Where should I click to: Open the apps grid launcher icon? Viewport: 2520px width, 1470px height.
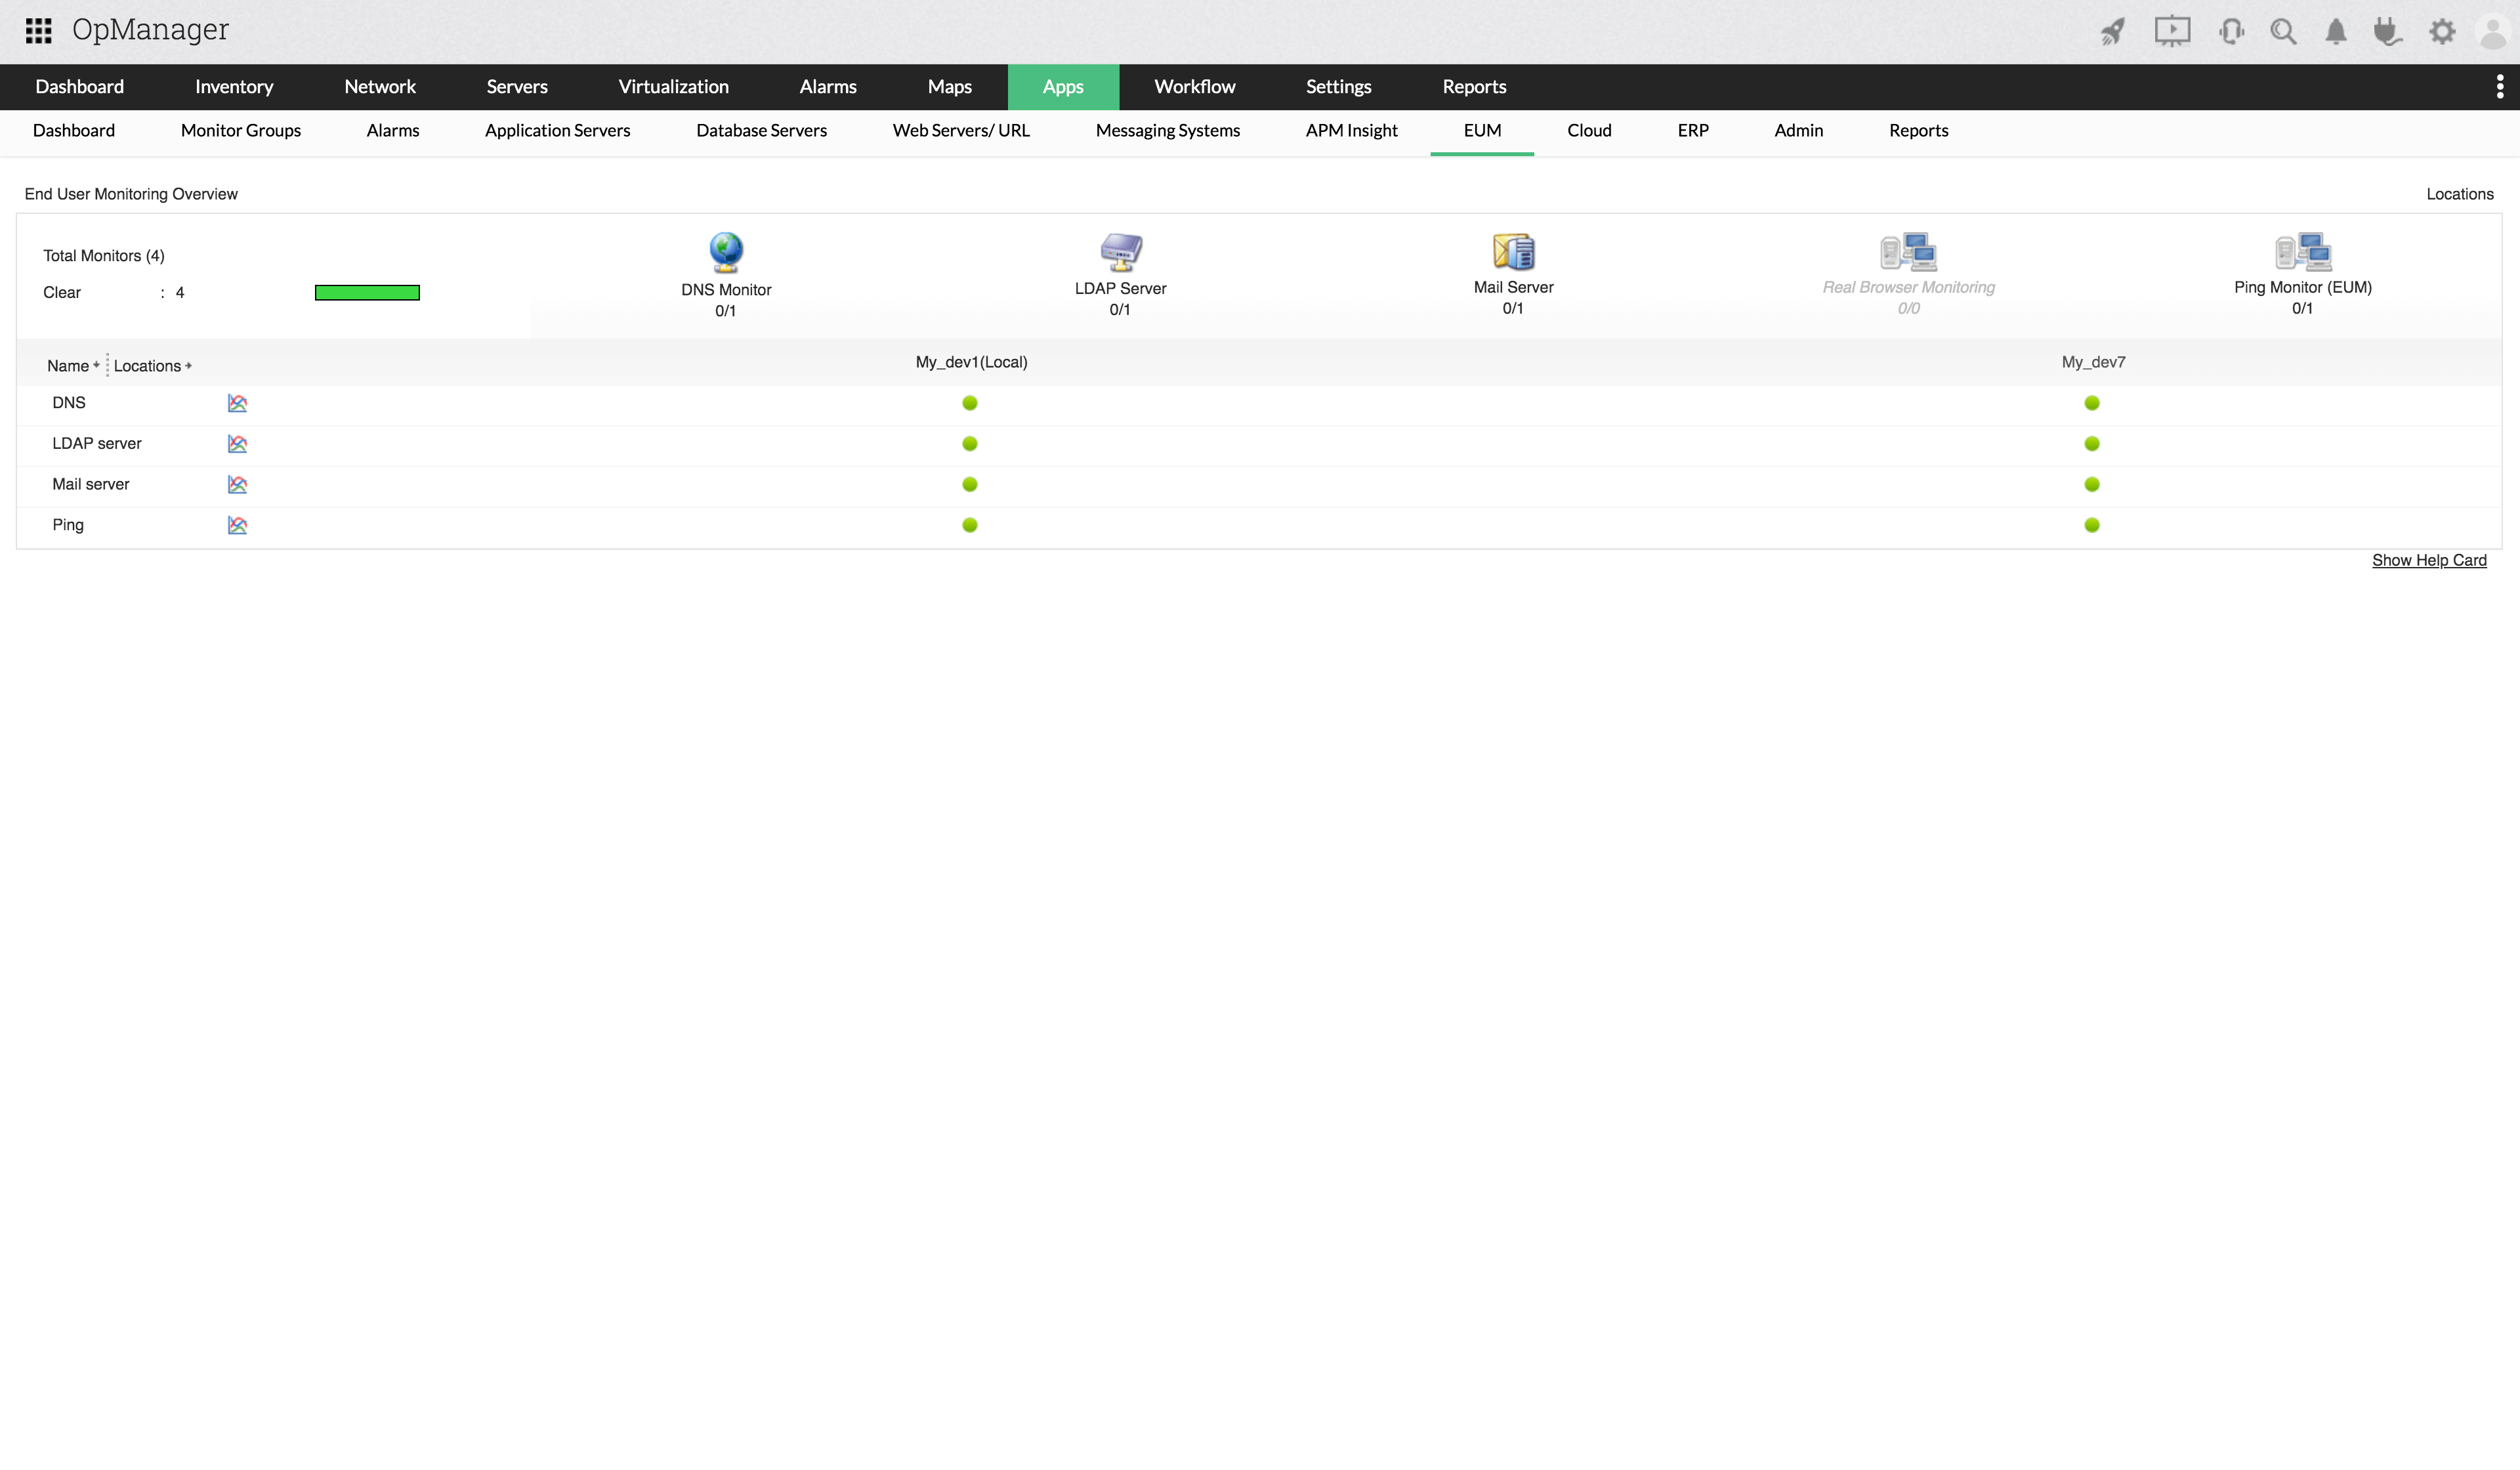(x=38, y=30)
